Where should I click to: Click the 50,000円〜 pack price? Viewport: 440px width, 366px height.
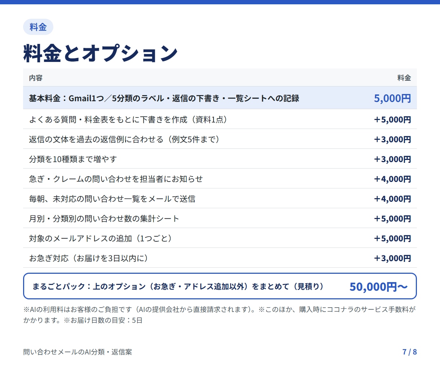tap(379, 286)
